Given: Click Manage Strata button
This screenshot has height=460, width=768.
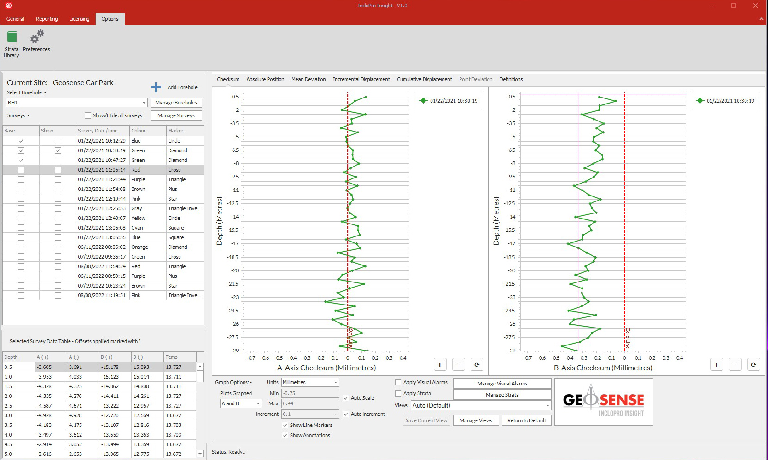Looking at the screenshot, I should [502, 395].
